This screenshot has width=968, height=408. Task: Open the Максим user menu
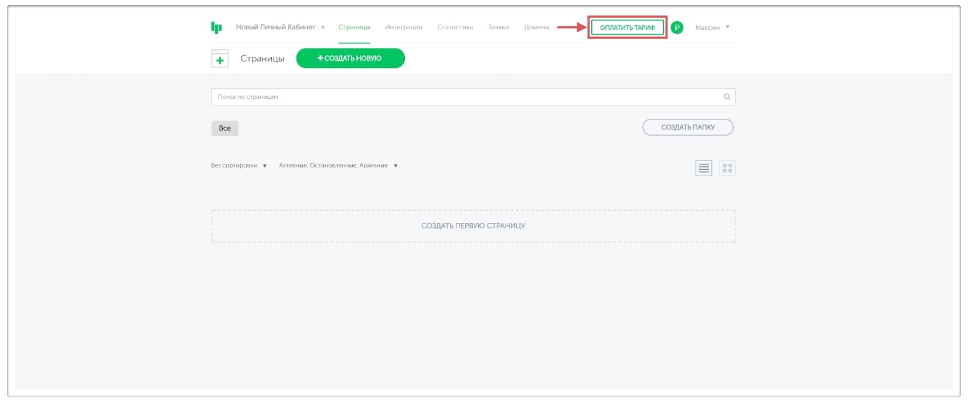712,28
